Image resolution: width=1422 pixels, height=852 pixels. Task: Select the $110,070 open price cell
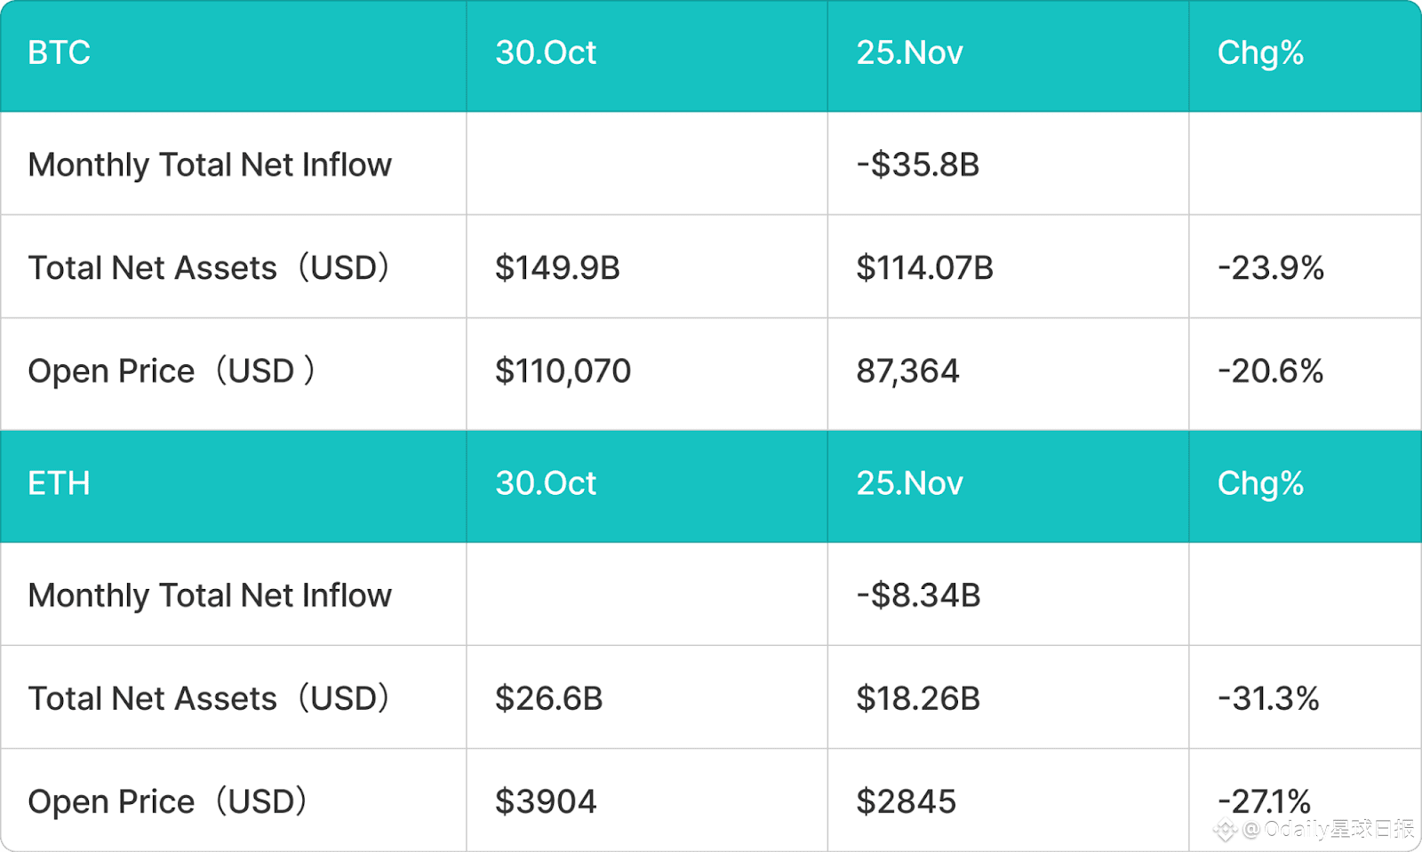click(x=563, y=371)
